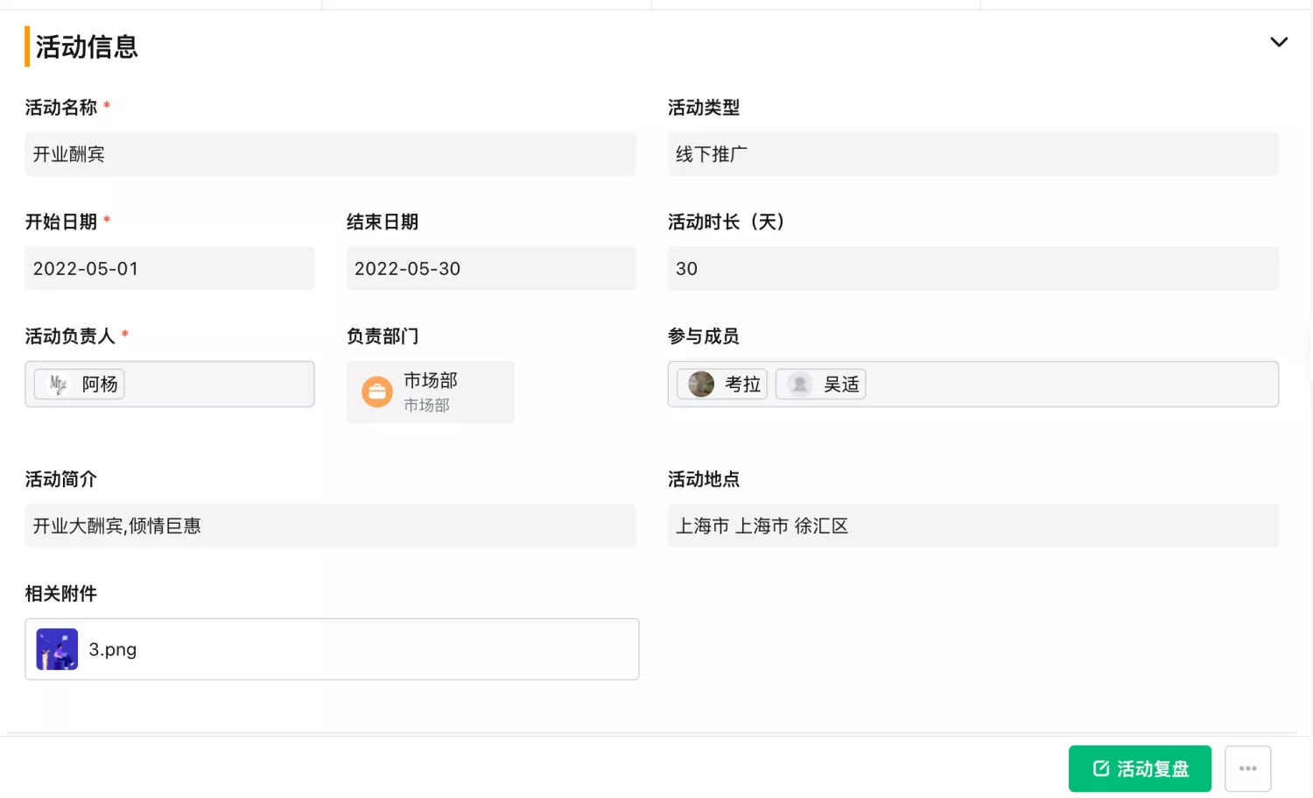1313x798 pixels.
Task: Click 阿杨's avatar icon
Action: tap(58, 384)
